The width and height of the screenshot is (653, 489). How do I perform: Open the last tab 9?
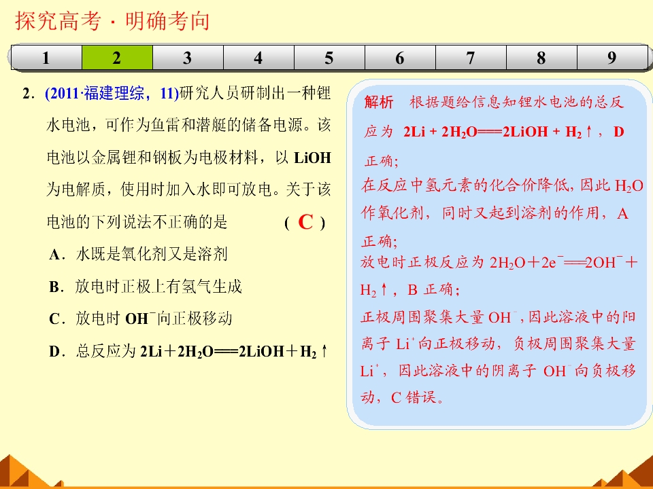[x=612, y=57]
